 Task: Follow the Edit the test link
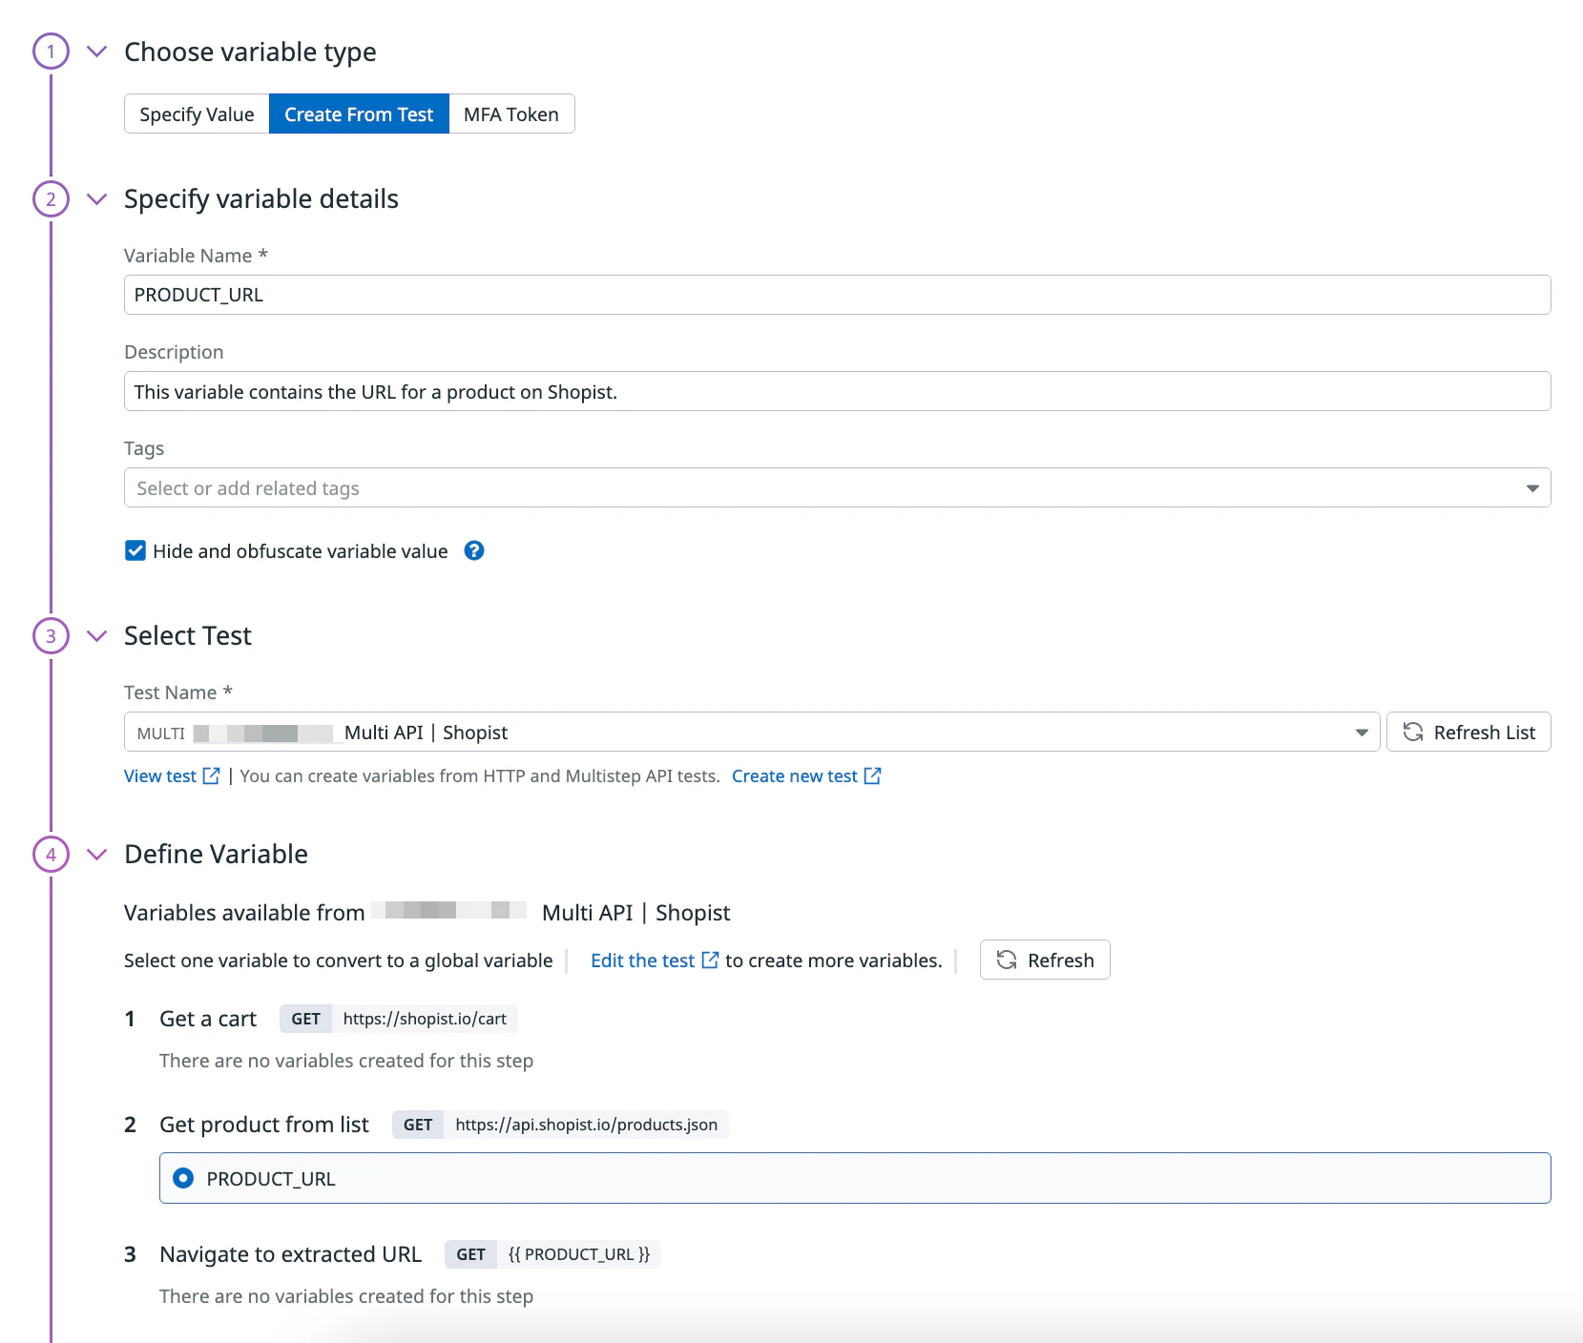click(641, 960)
